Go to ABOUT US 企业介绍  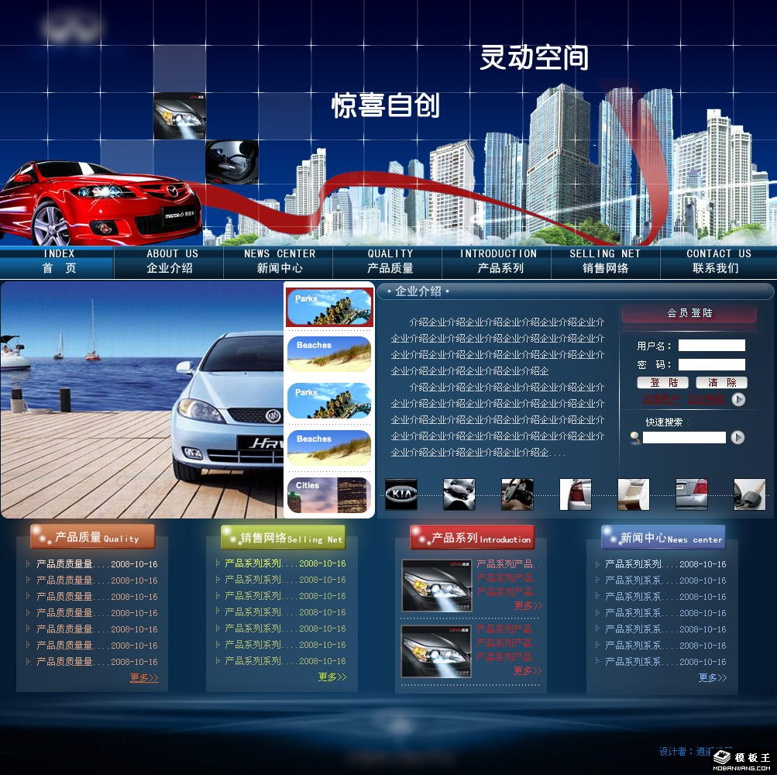pyautogui.click(x=170, y=261)
